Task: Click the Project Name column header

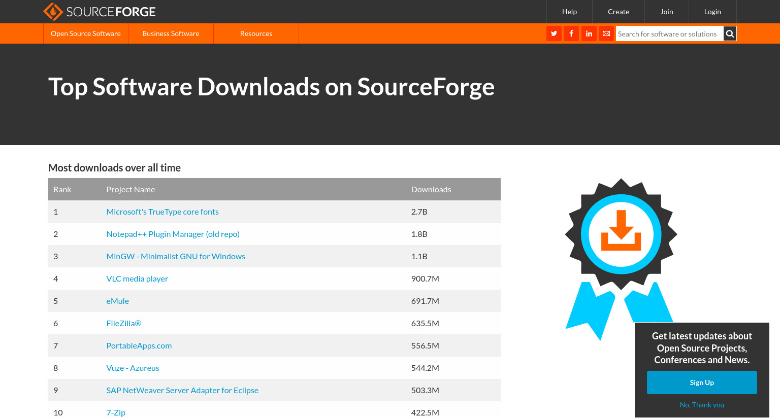Action: (131, 189)
